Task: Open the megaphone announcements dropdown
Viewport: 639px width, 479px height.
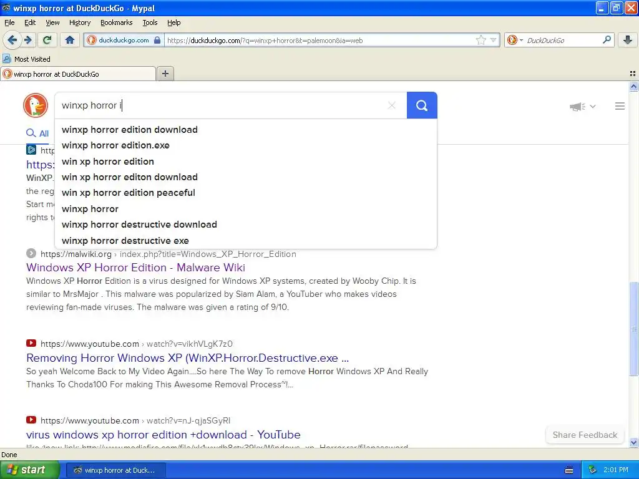Action: [583, 106]
